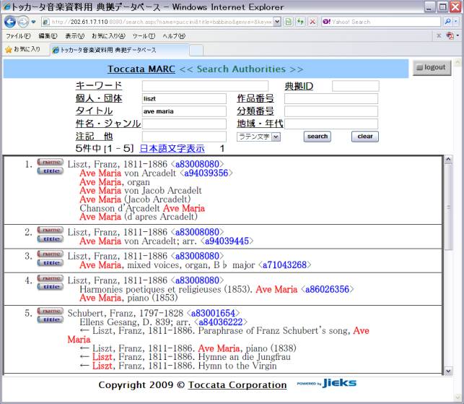The image size is (464, 404).
Task: Open the ラテン文字 script dropdown
Action: click(258, 137)
